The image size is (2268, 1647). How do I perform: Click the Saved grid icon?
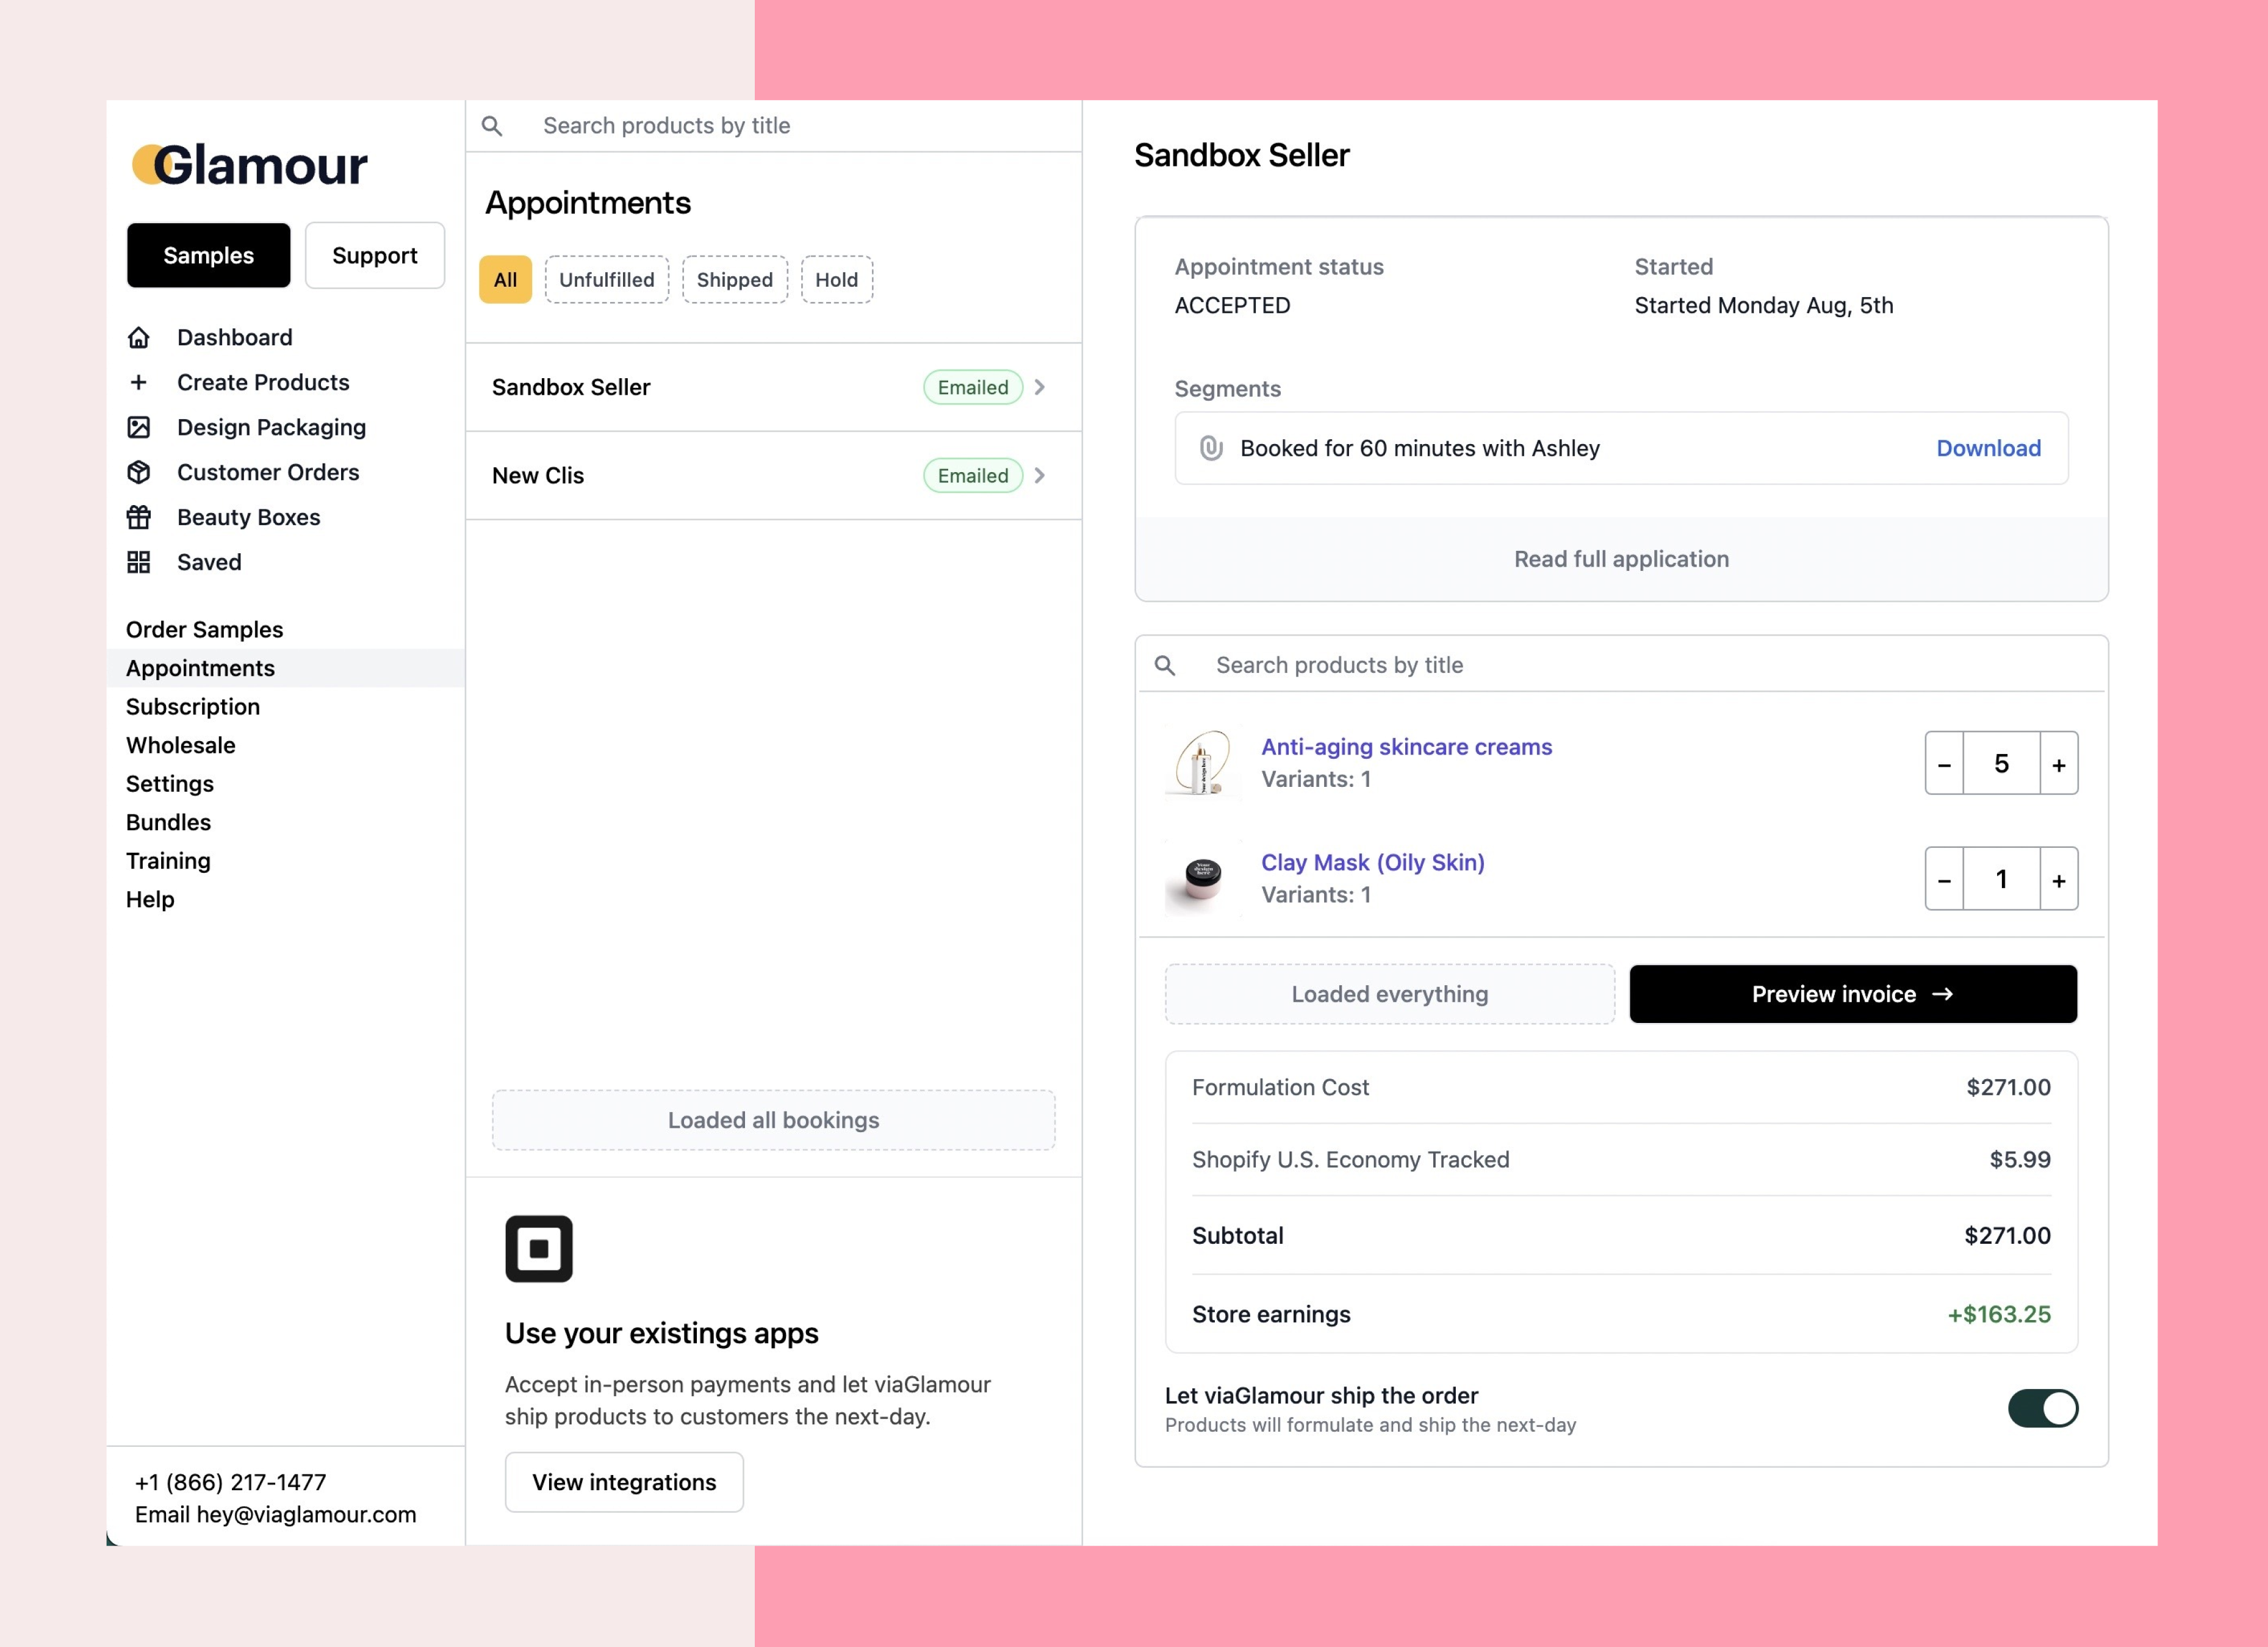tap(139, 563)
